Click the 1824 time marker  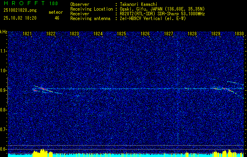pos(98,34)
